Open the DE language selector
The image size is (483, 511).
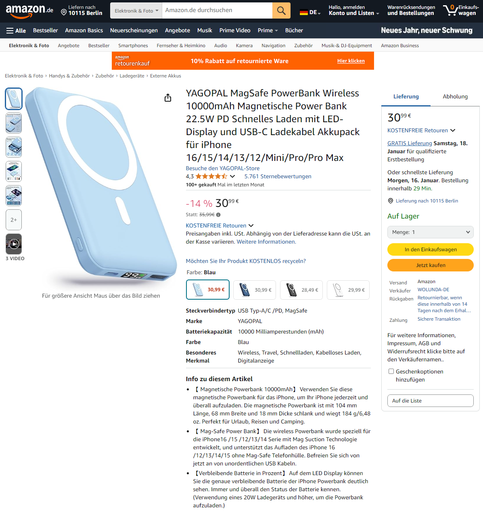coord(310,13)
